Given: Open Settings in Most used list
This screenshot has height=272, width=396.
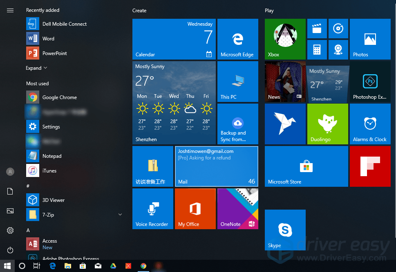Looking at the screenshot, I should pyautogui.click(x=73, y=126).
